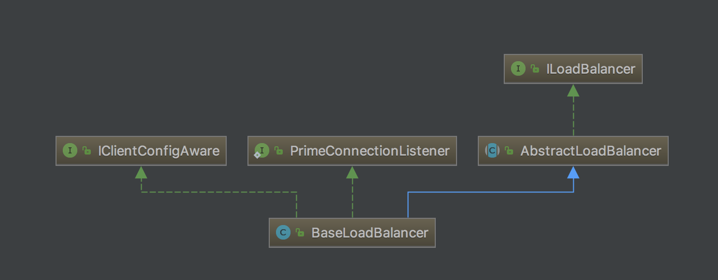The image size is (718, 280).
Task: Click the class icon on BaseLoadBalancer node
Action: click(x=283, y=233)
